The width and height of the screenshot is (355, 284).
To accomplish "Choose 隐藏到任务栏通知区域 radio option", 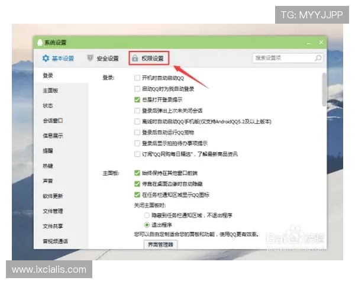I will (x=147, y=215).
